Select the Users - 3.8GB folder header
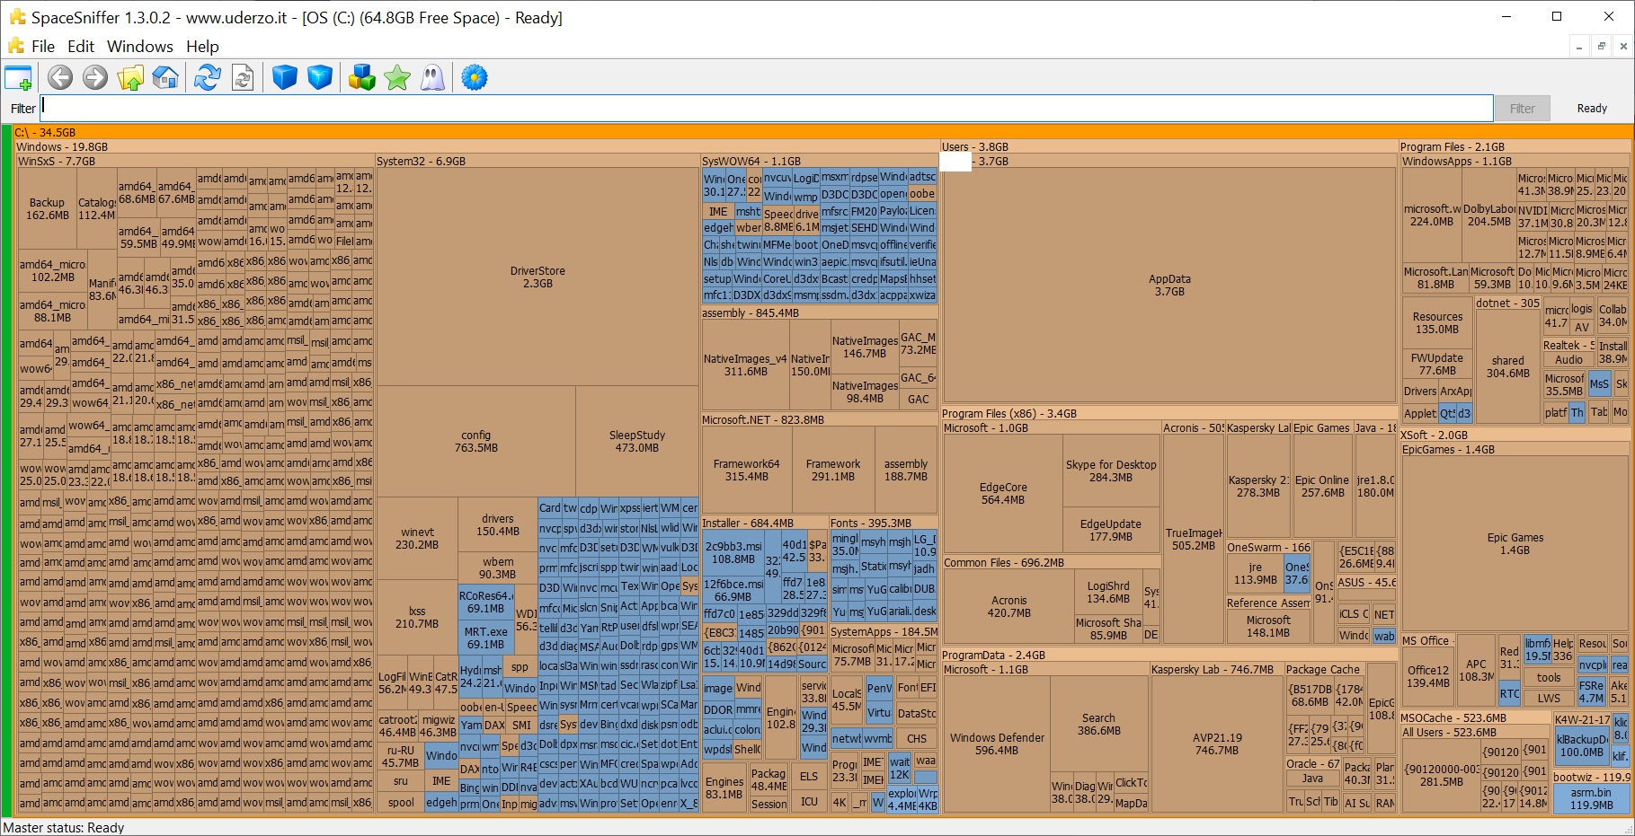This screenshot has height=836, width=1635. coord(1168,146)
